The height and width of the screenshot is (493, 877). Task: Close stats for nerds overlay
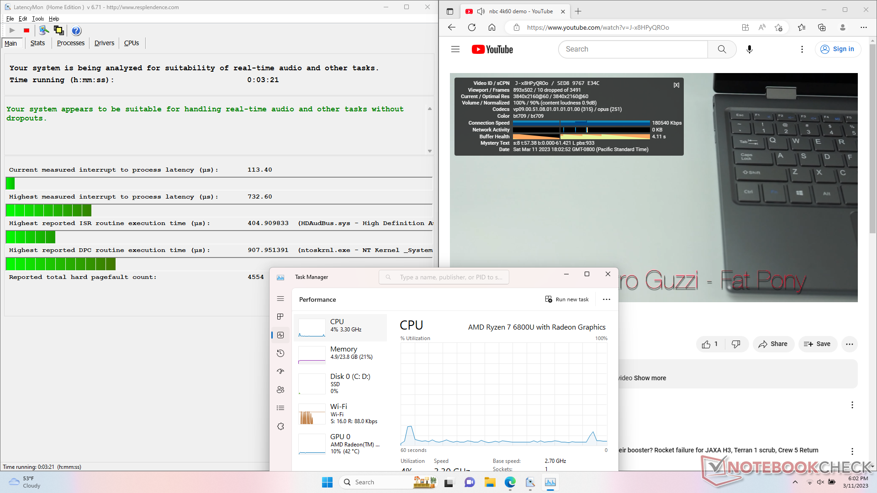point(676,85)
